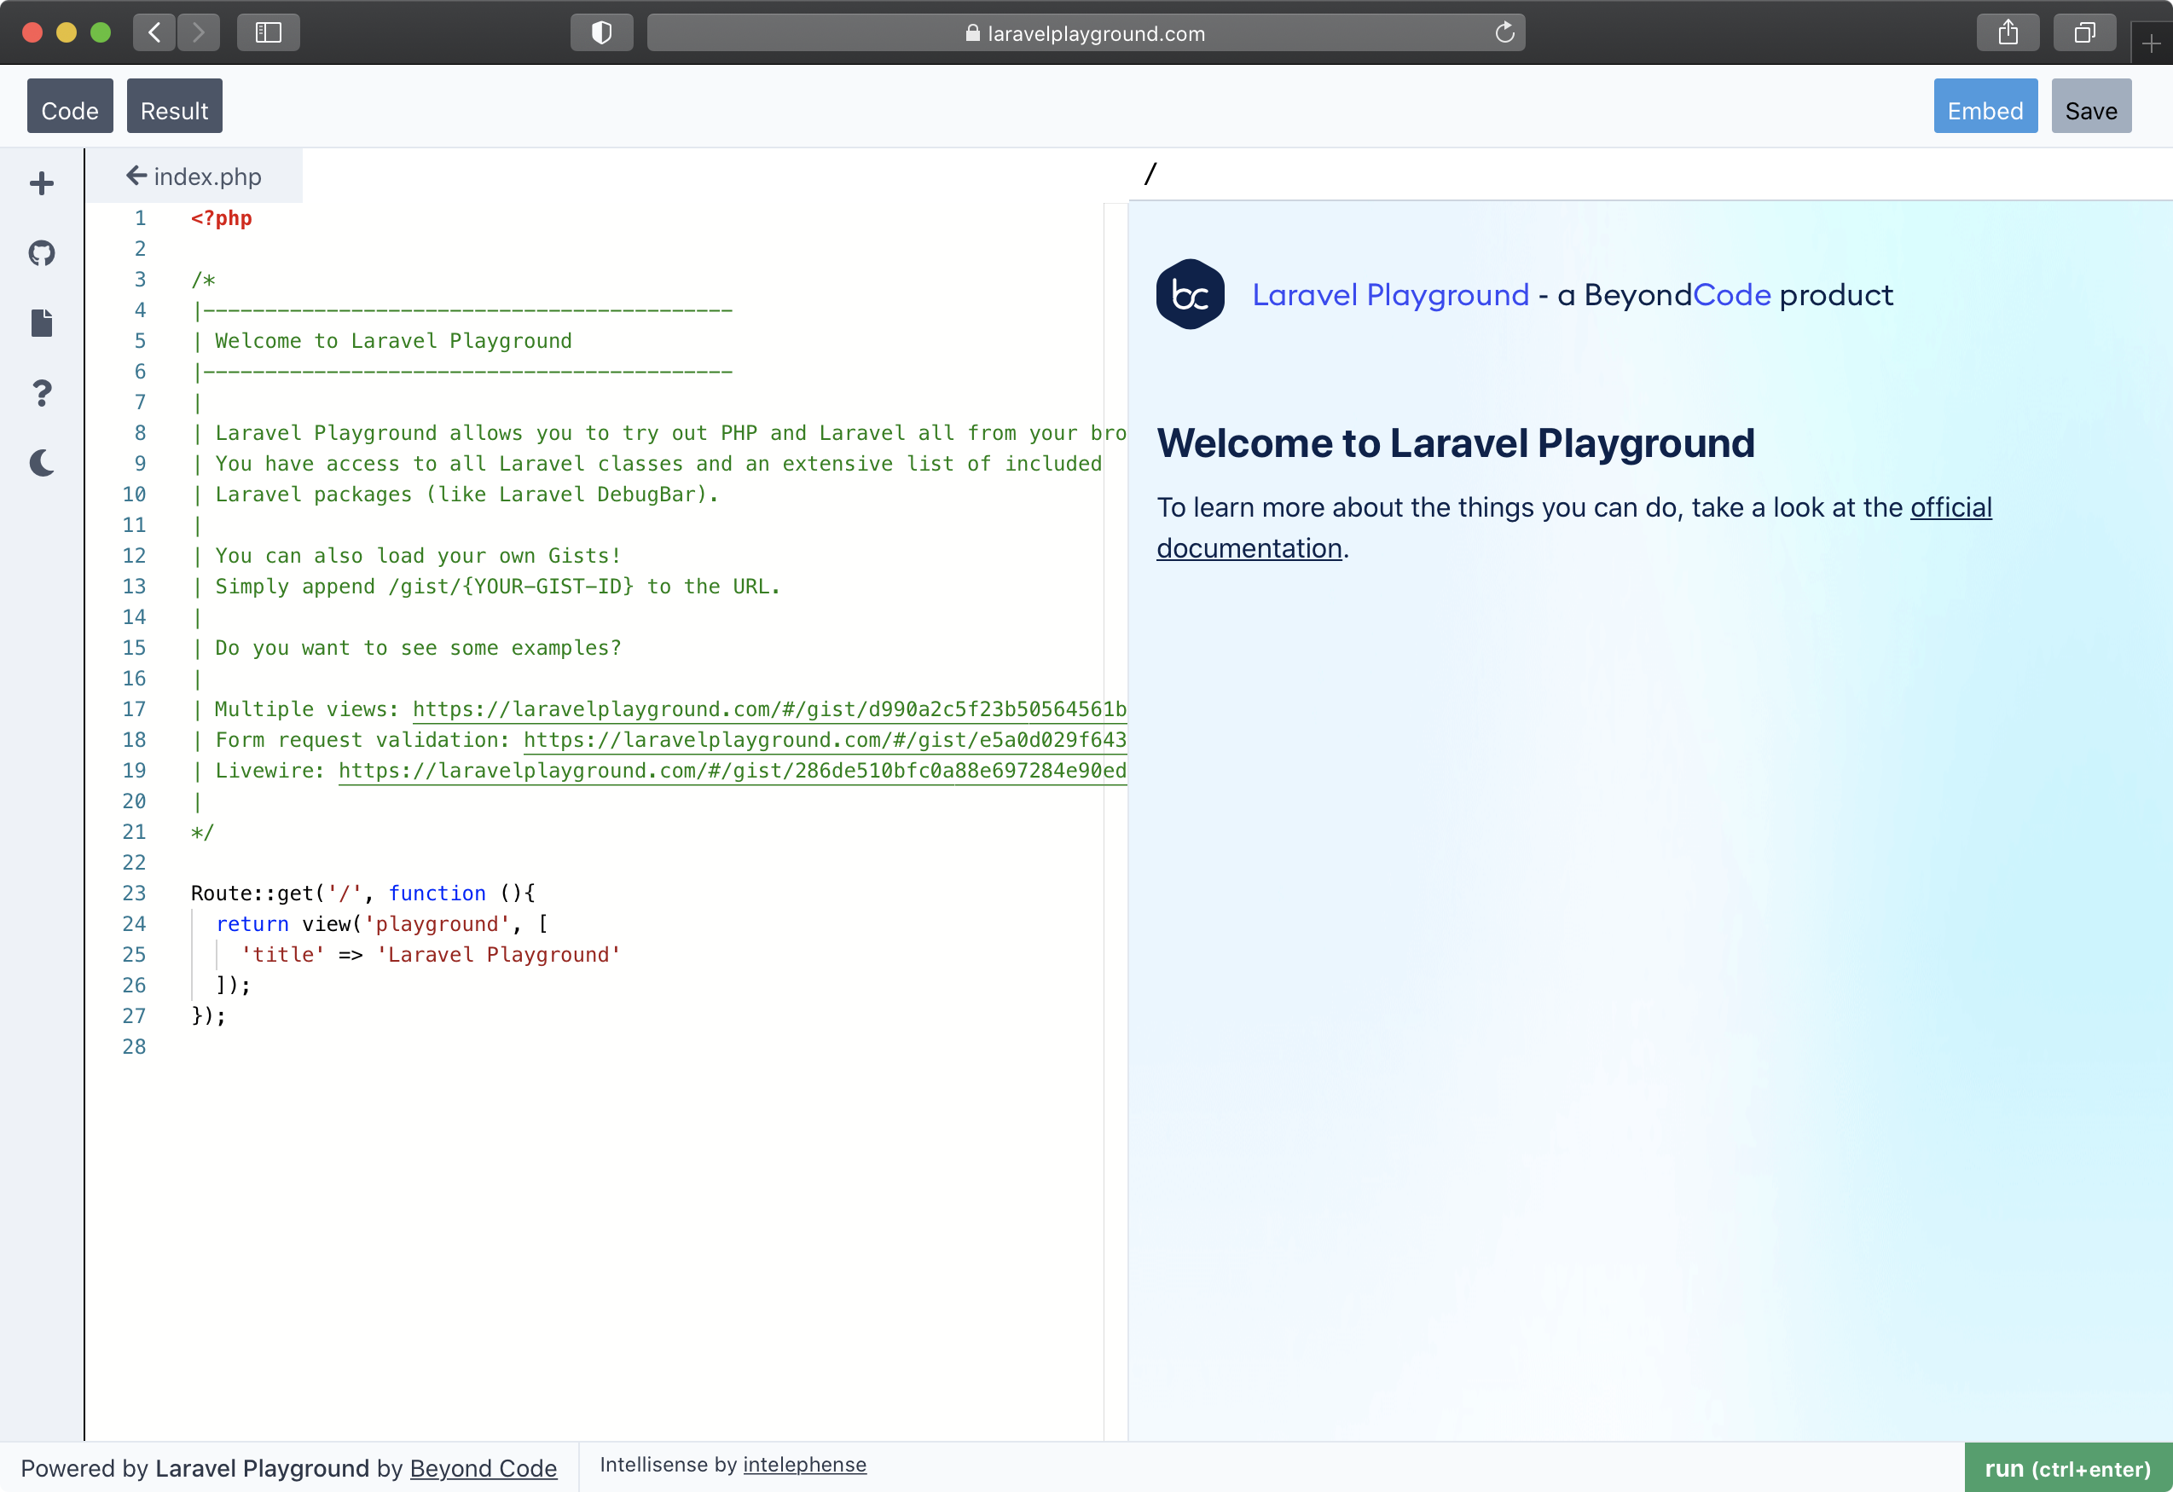Click the 'Welcome to Laravel Playground' preview heading
Screen dimensions: 2173x1492
tap(1455, 443)
